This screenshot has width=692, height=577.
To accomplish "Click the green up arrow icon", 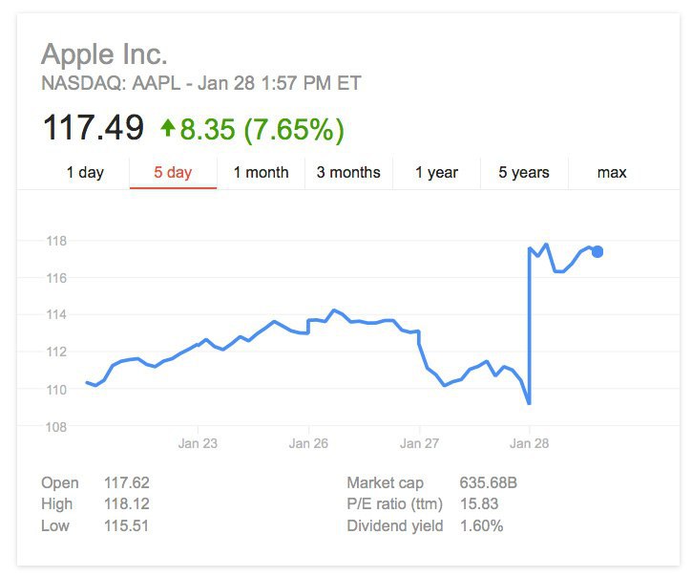I will (x=168, y=127).
